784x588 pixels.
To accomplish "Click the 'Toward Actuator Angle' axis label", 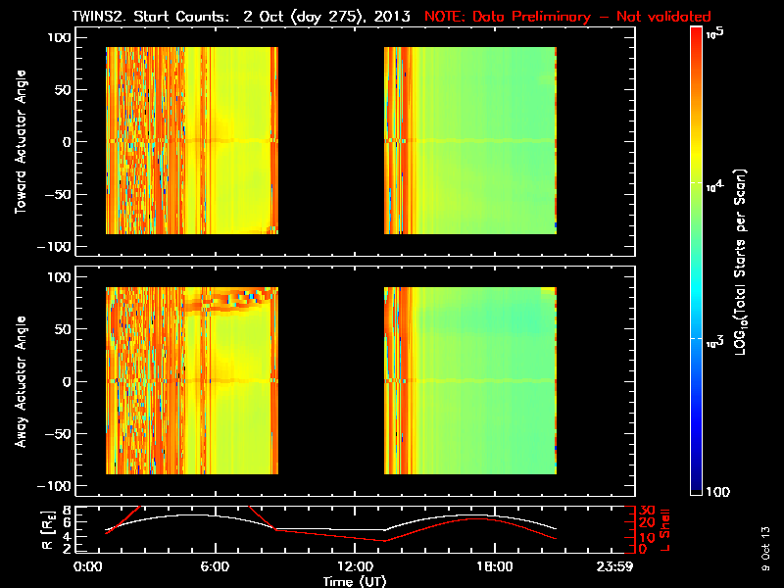I will pos(20,142).
